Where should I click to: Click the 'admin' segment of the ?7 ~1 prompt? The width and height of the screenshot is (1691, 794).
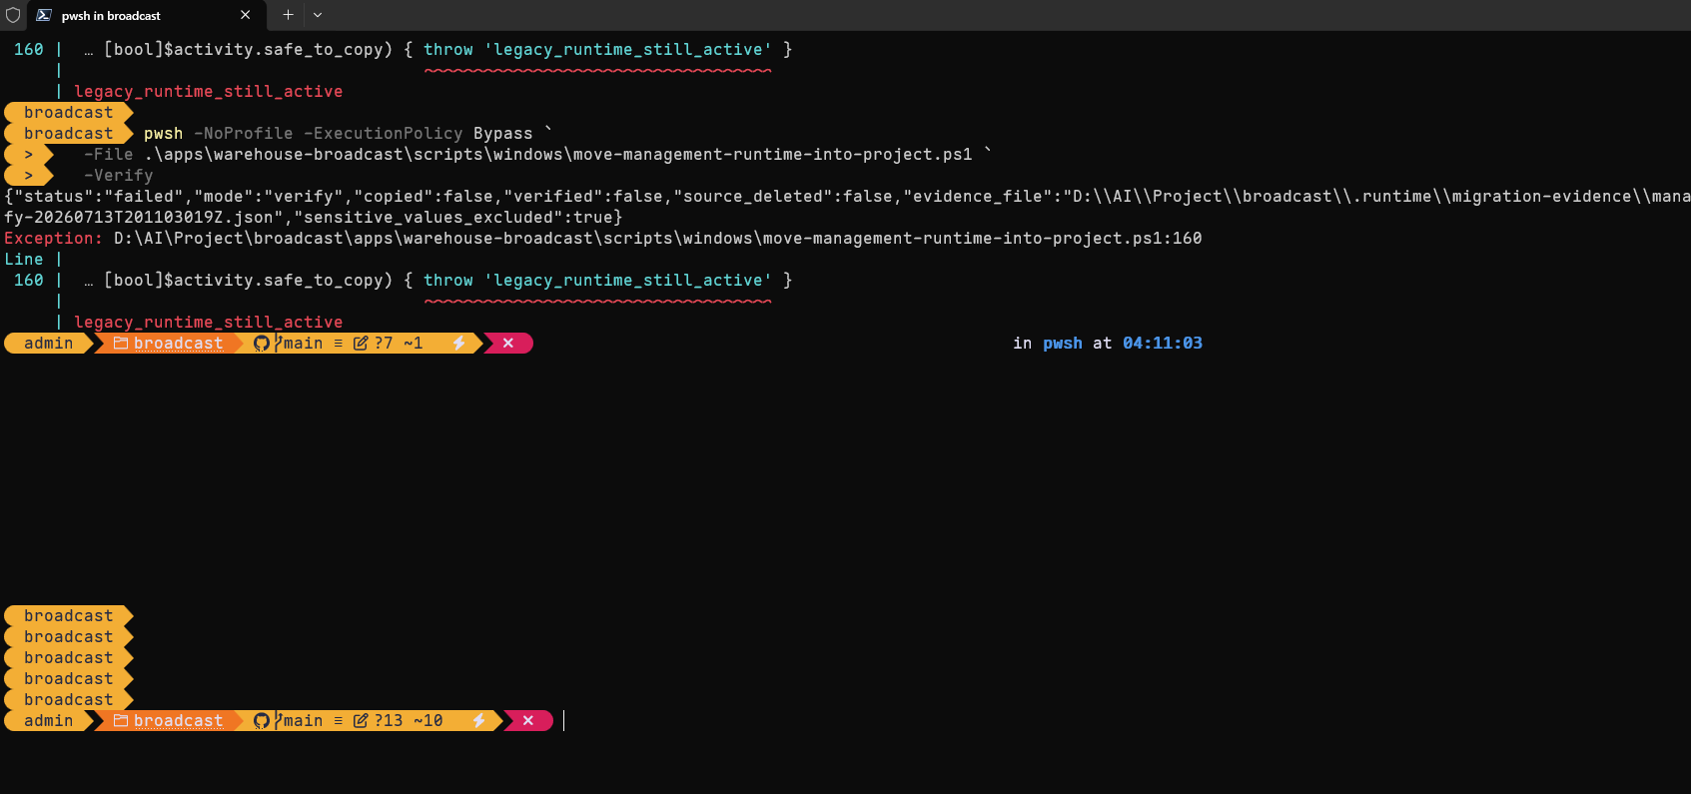pos(48,343)
